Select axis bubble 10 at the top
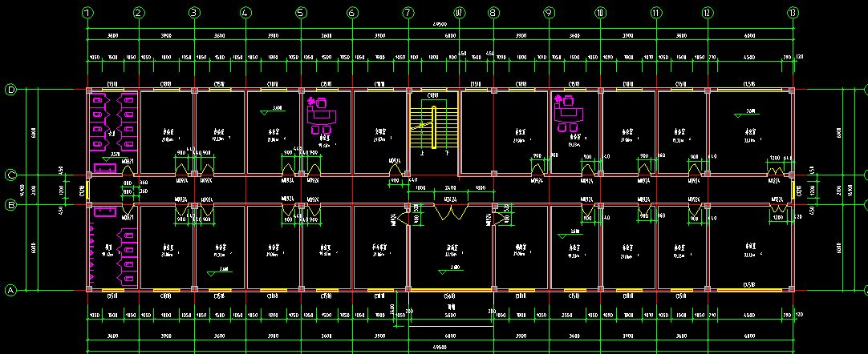Image resolution: width=868 pixels, height=354 pixels. (600, 12)
